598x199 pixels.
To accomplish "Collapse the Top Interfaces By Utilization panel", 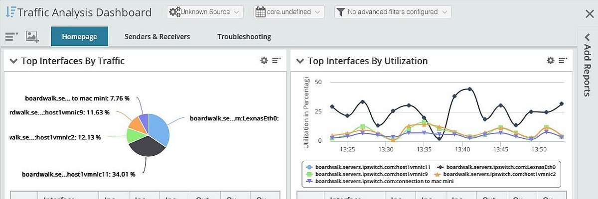I will [300, 61].
